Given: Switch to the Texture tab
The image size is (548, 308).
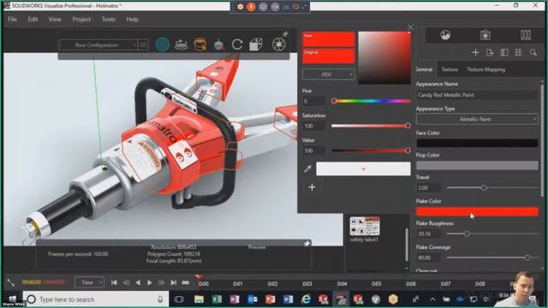Looking at the screenshot, I should [450, 69].
